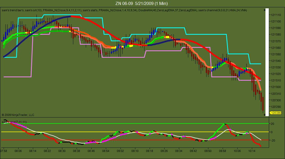
Task: Click the 121'090 price axis label
Action: pyautogui.click(x=276, y=28)
